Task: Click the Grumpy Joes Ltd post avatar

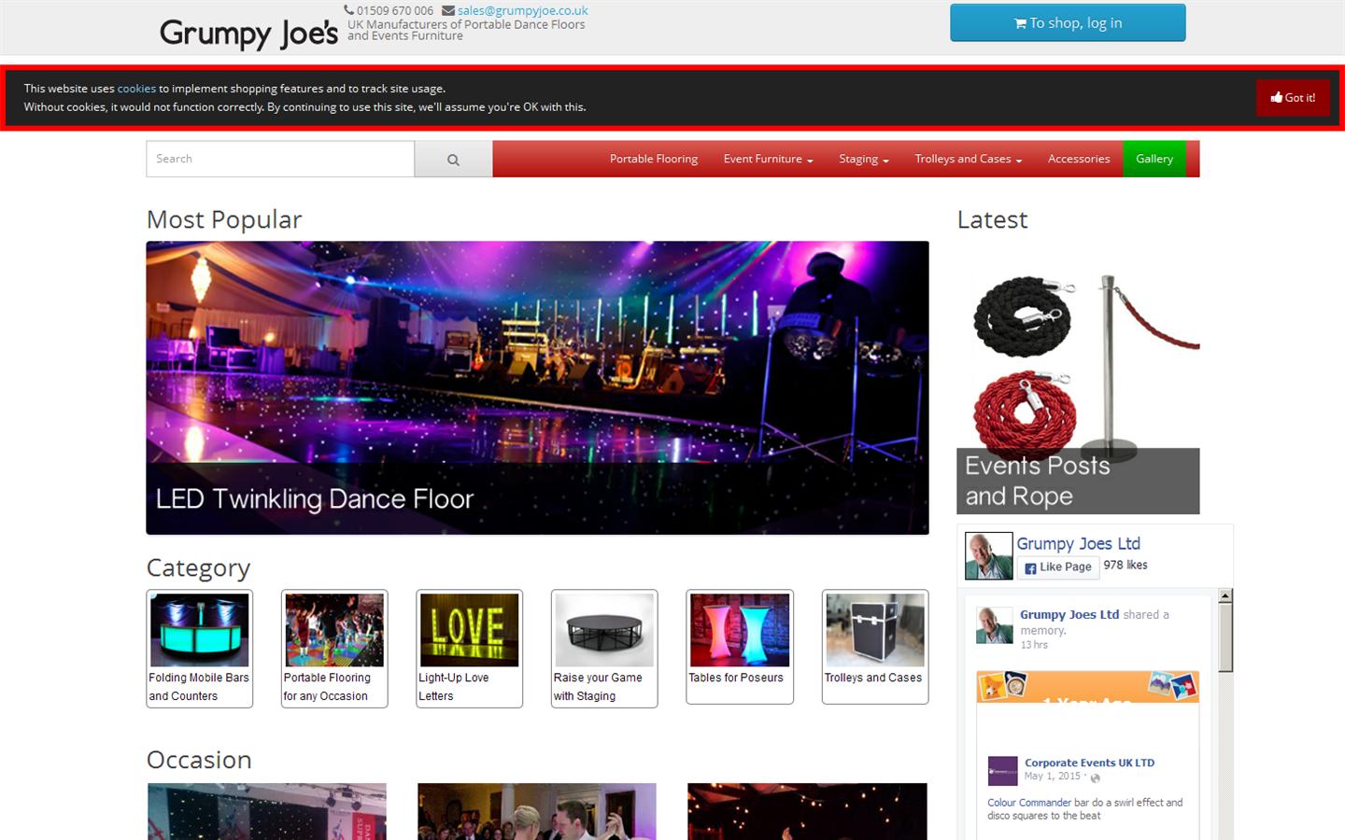Action: [x=995, y=625]
